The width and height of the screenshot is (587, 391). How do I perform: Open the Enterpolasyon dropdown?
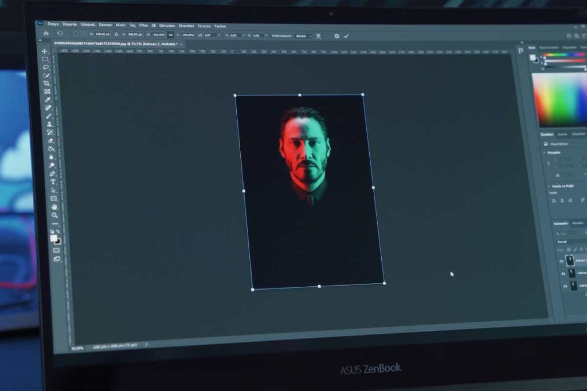point(304,35)
